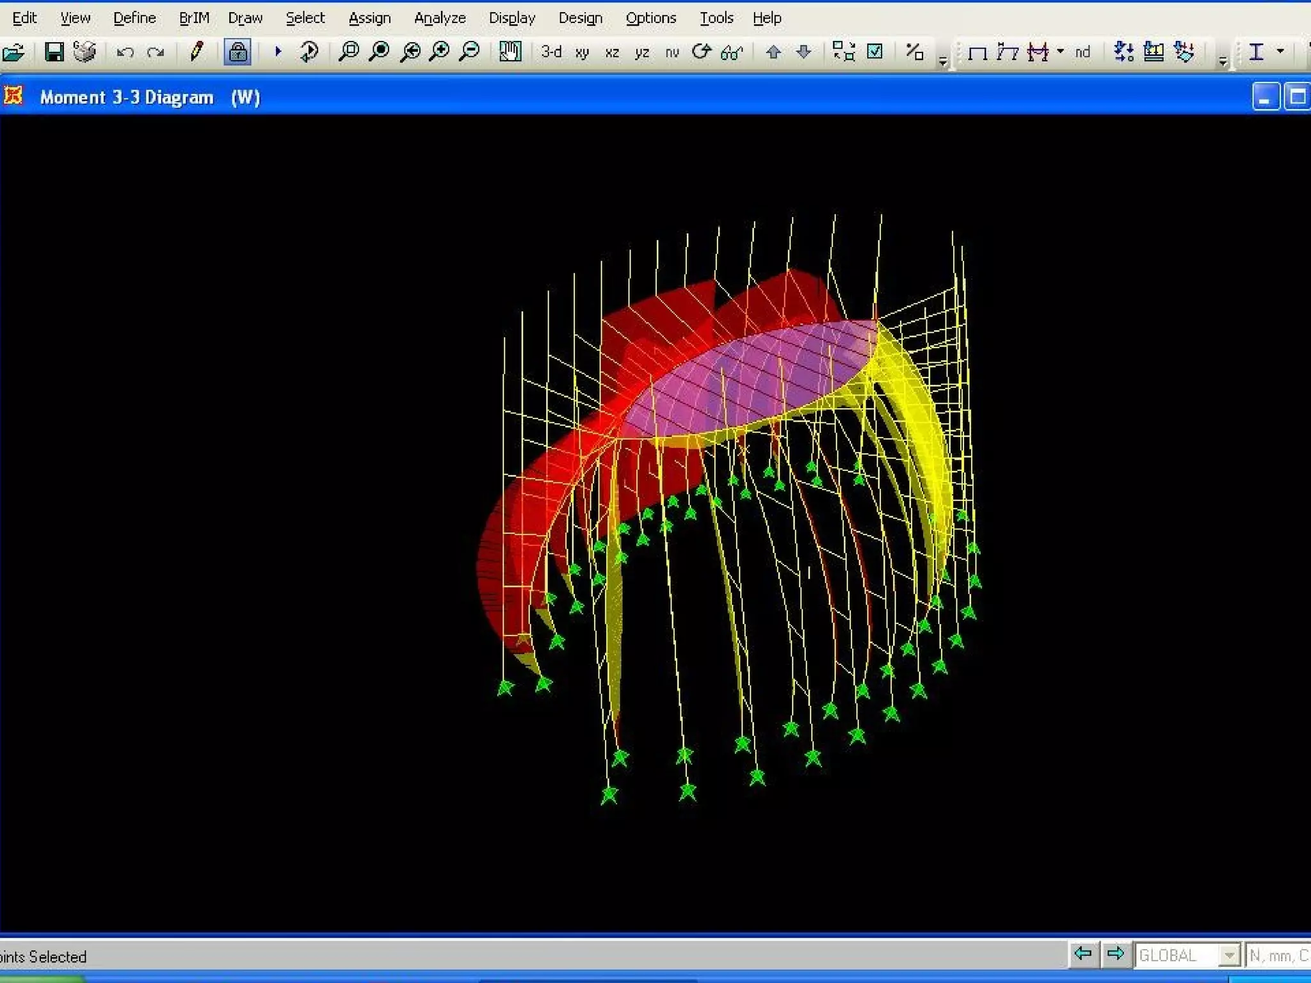Open the Display menu
This screenshot has height=983, width=1311.
tap(511, 18)
